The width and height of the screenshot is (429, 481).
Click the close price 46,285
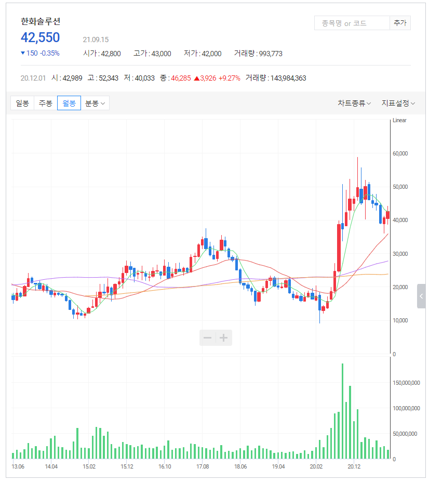pos(181,78)
